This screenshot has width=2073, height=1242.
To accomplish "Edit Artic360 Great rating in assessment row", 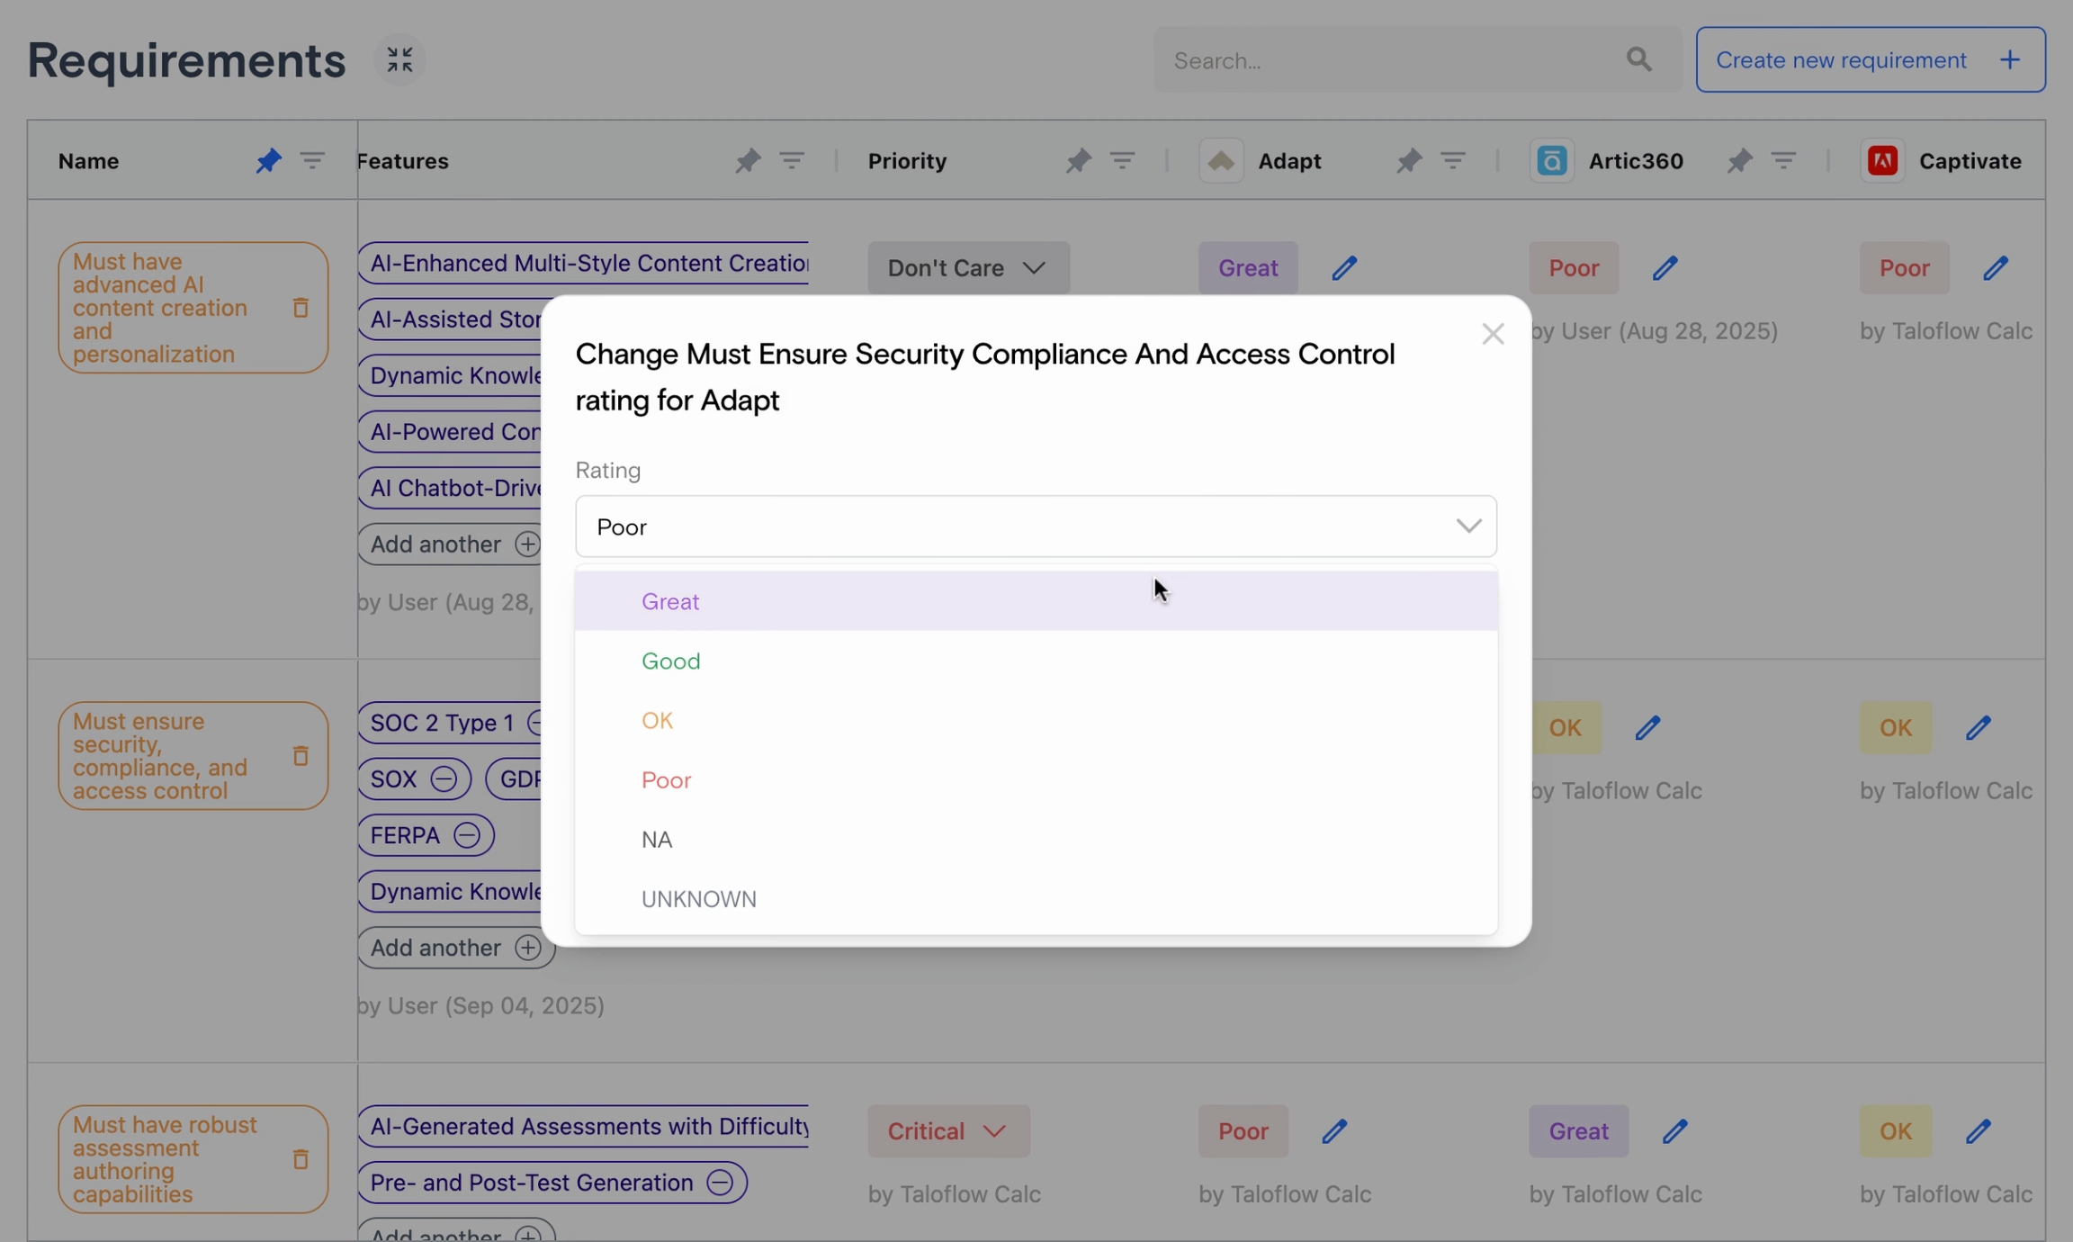I will point(1674,1131).
